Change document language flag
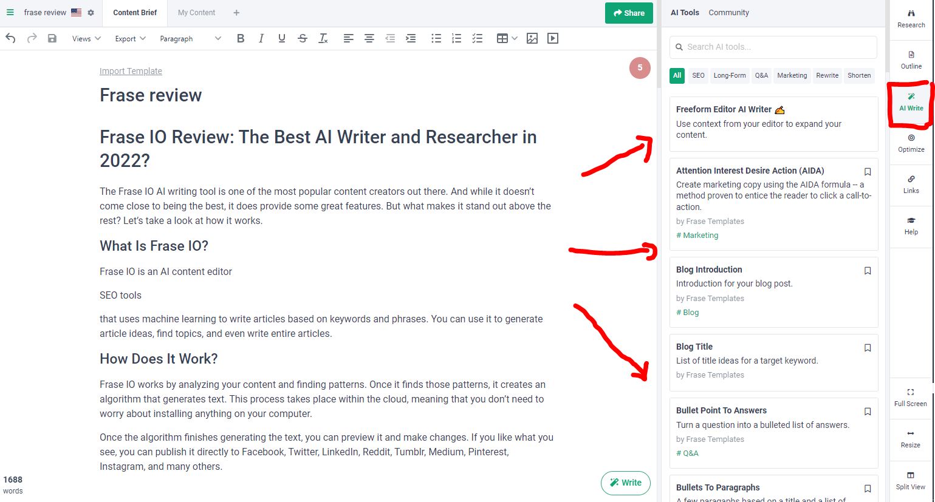 [76, 13]
